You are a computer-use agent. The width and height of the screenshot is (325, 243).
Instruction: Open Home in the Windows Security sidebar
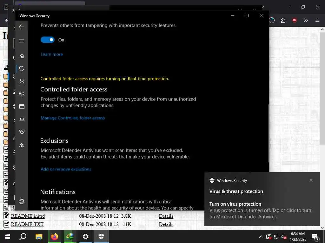[x=22, y=56]
